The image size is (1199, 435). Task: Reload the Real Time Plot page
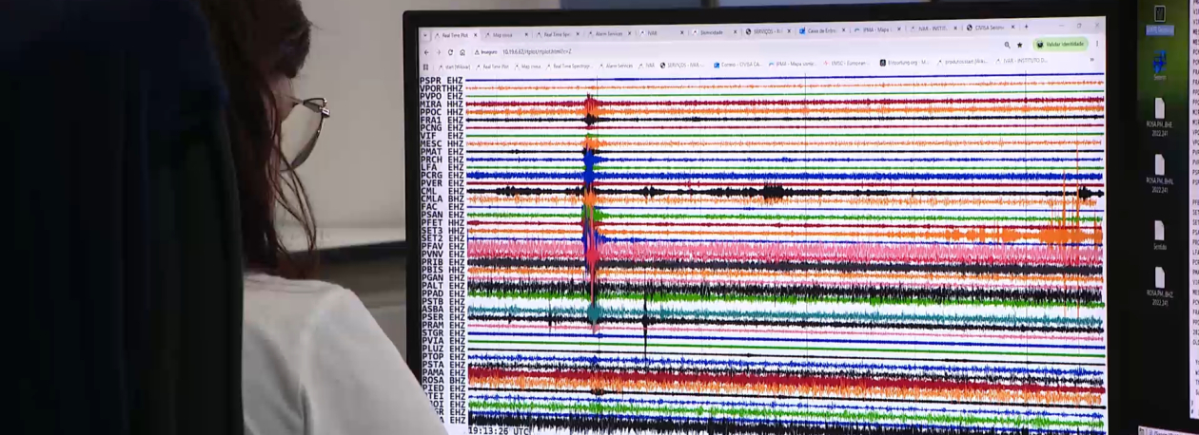pyautogui.click(x=450, y=52)
